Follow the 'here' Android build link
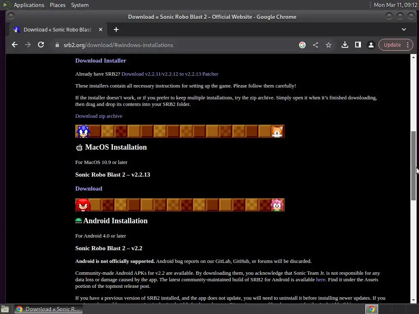The height and width of the screenshot is (314, 419). point(321,280)
